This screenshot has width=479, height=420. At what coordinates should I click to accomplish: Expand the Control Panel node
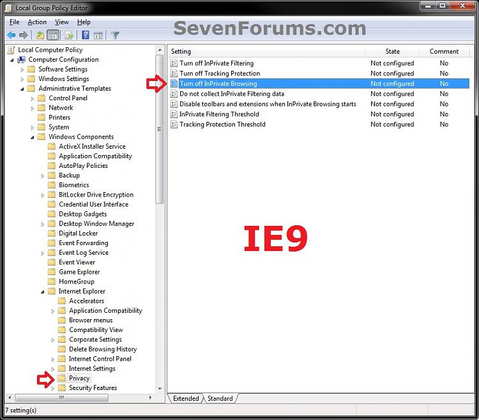coord(32,98)
